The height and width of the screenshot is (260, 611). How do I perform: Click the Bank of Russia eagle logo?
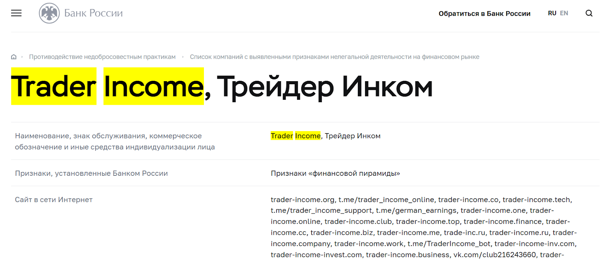(49, 13)
